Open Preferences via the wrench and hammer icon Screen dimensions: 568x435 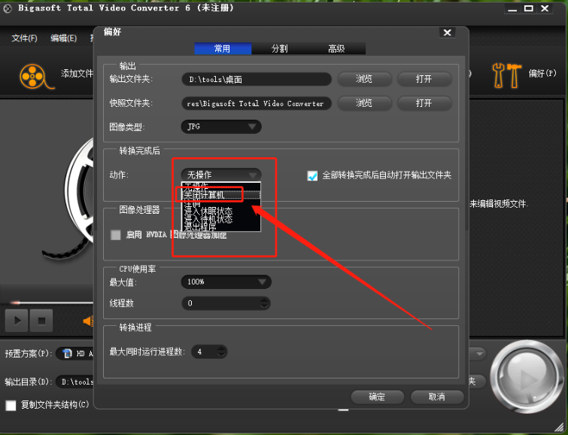[506, 75]
